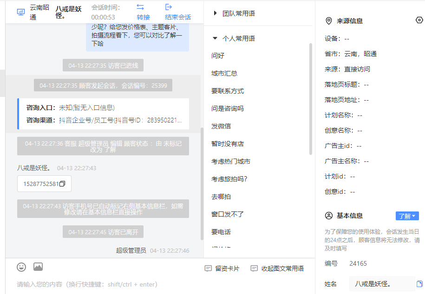Viewport: 425px width, 294px height.
Task: Copy the 姓名 field value
Action: pyautogui.click(x=419, y=284)
